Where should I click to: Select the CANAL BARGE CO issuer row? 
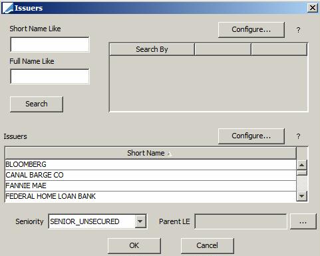pos(150,175)
